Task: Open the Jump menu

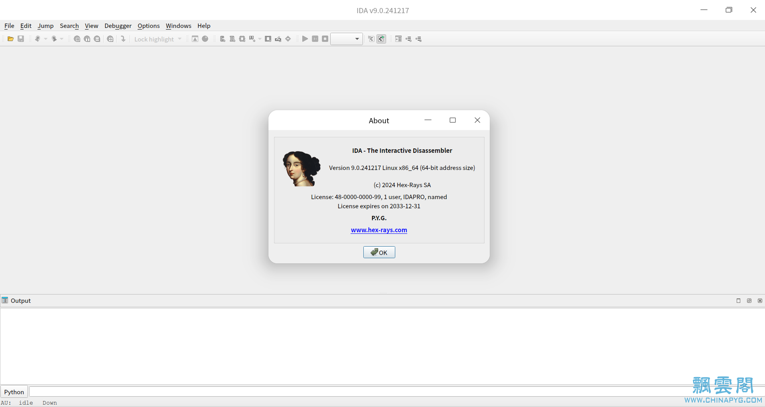Action: 45,26
